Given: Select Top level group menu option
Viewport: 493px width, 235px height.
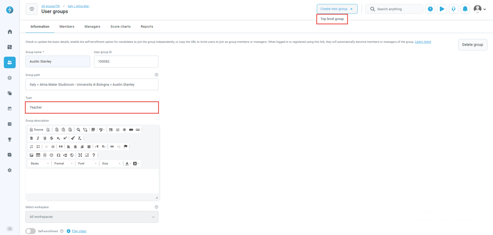Looking at the screenshot, I should tap(332, 19).
